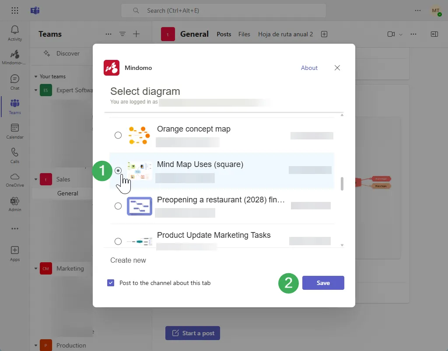Open settings and more ellipsis in title bar
This screenshot has width=448, height=351.
click(x=418, y=10)
